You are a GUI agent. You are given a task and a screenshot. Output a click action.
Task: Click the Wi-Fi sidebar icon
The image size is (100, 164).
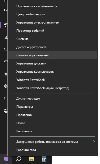(6, 38)
